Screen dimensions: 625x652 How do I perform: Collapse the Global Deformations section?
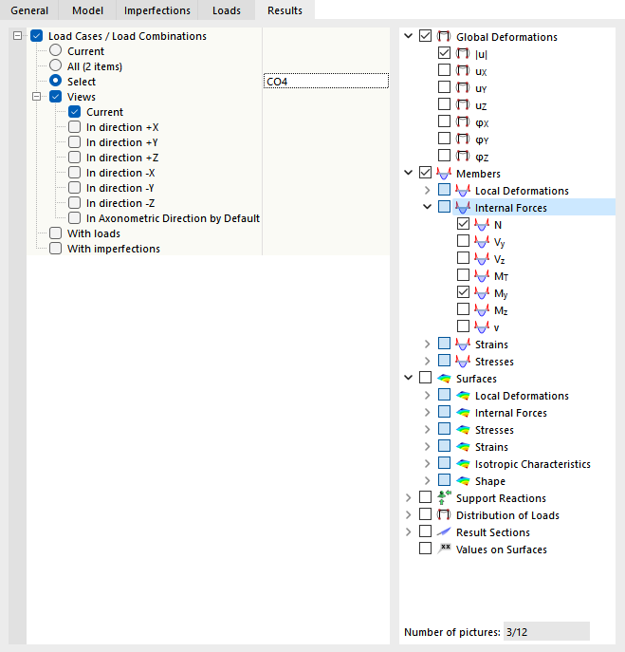[409, 36]
